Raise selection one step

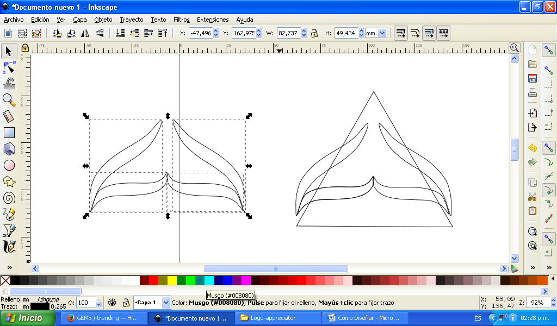(148, 33)
